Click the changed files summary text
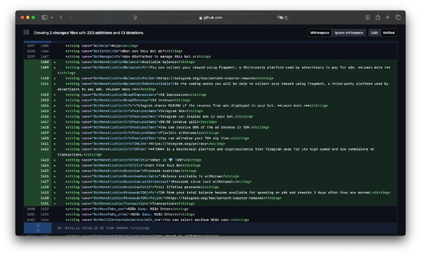The width and height of the screenshot is (421, 256). [x=89, y=33]
